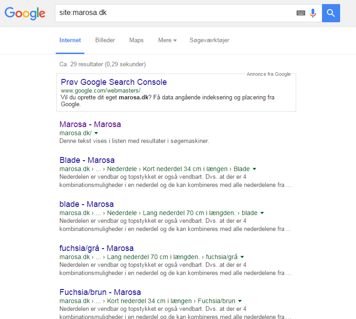
Task: Expand the arrow after Lang nederdel › blade
Action: click(262, 213)
